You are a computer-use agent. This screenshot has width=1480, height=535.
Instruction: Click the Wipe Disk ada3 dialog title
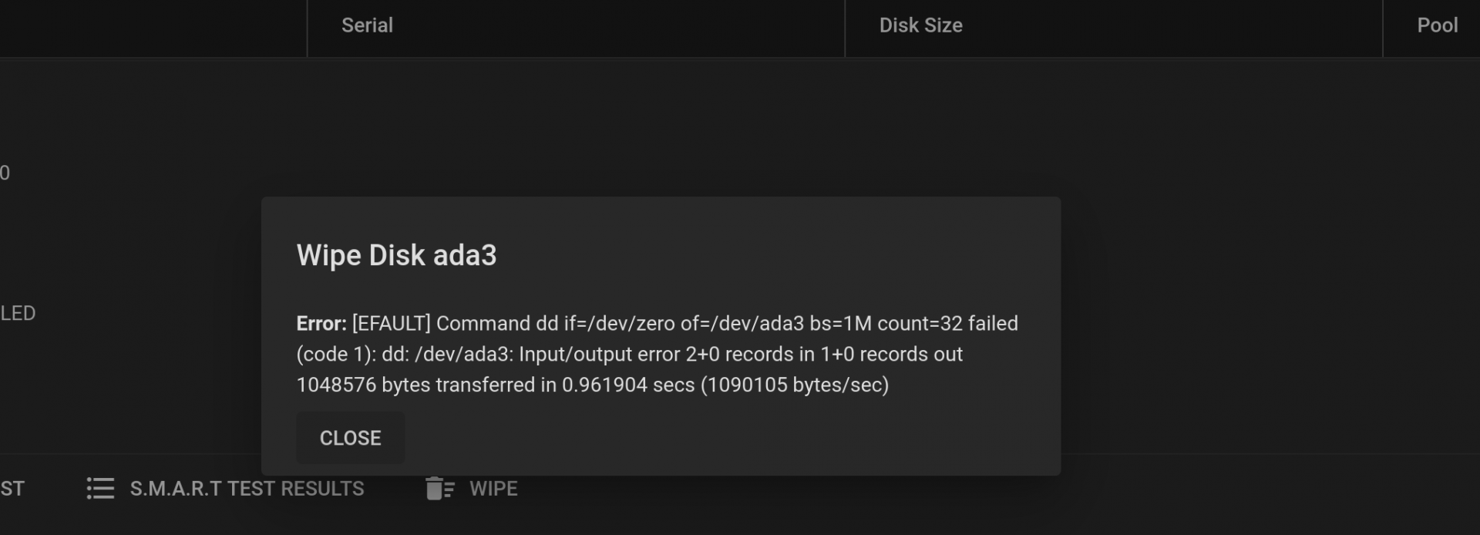(x=396, y=255)
